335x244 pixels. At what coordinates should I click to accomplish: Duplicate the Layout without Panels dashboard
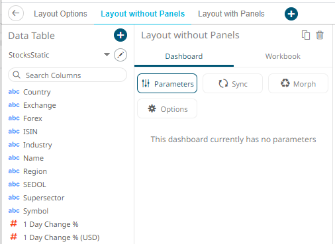[x=306, y=35]
